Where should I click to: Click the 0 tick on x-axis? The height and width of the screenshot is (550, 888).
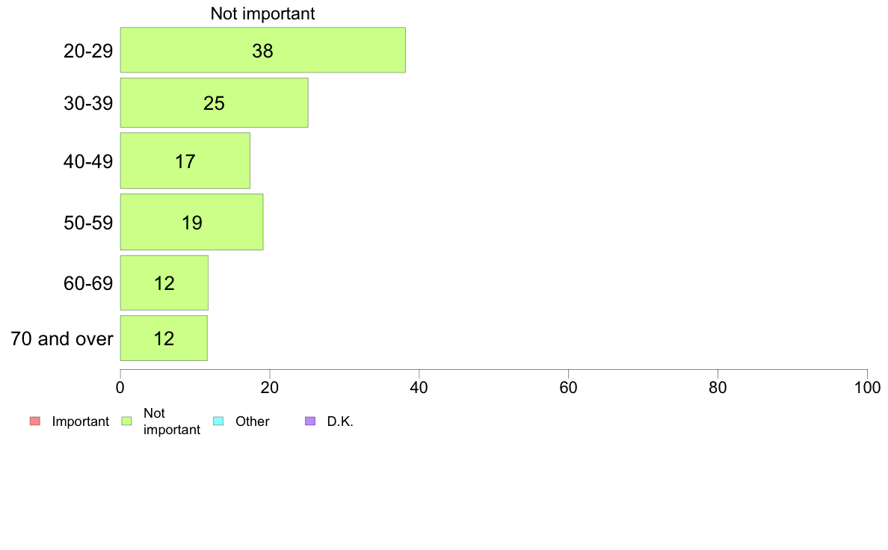[x=120, y=387]
